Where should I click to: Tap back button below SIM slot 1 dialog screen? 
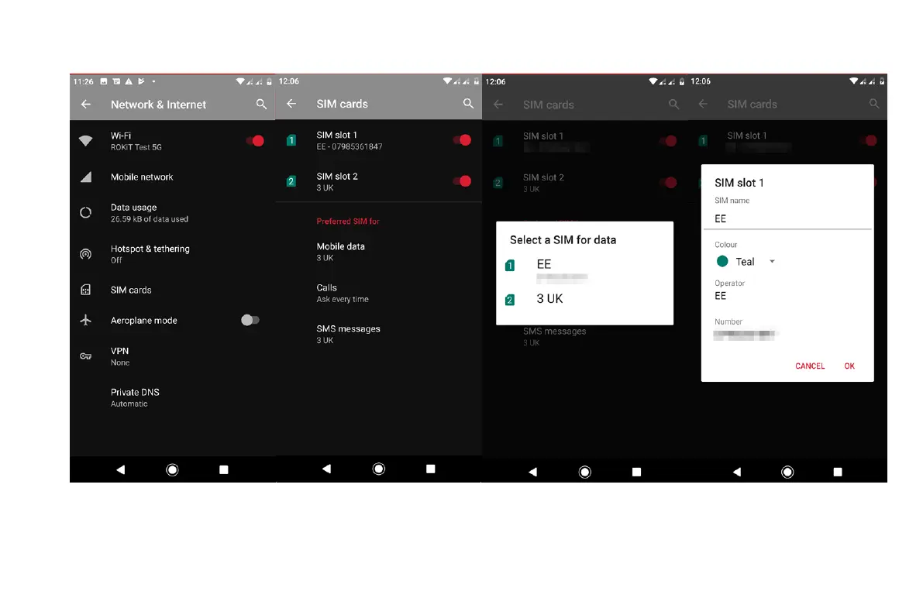[737, 472]
